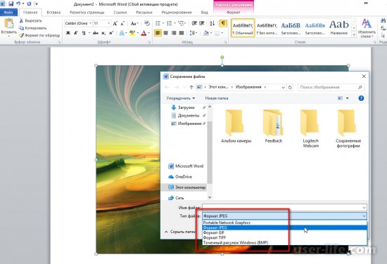387x264 pixels.
Task: Toggle strikethrough formatting
Action: 96,33
